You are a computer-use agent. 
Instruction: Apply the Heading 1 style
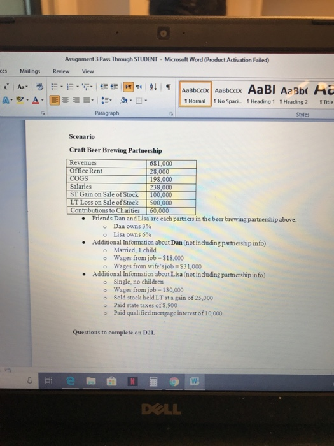click(x=261, y=95)
